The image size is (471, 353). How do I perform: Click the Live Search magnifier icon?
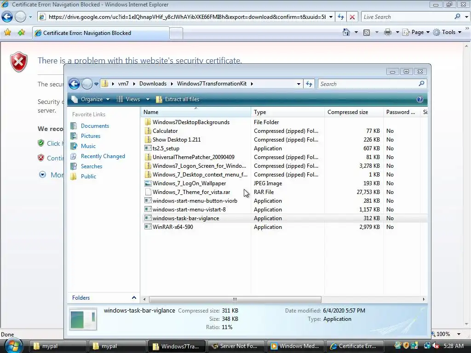[x=458, y=17]
